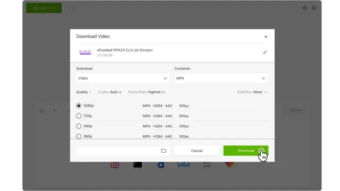
Task: Click the Quality info icon
Action: click(90, 92)
